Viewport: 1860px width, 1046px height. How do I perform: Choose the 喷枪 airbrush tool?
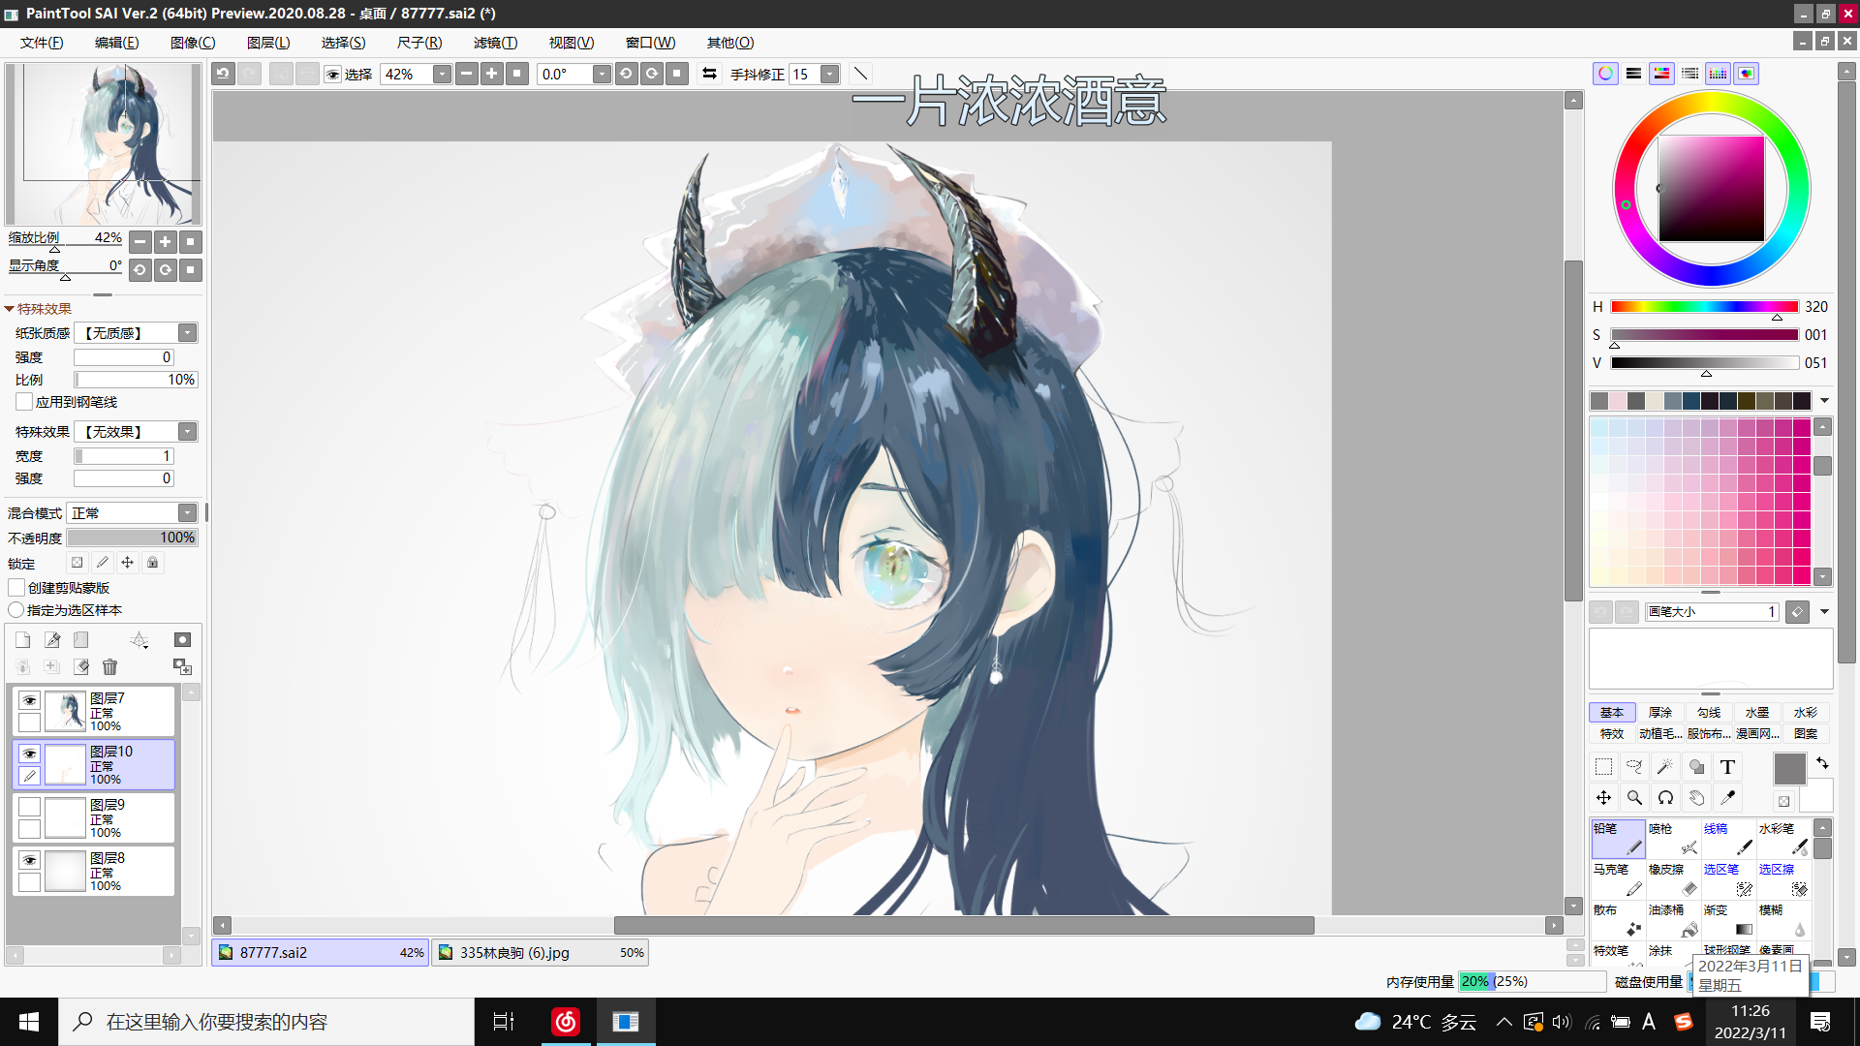[1673, 839]
